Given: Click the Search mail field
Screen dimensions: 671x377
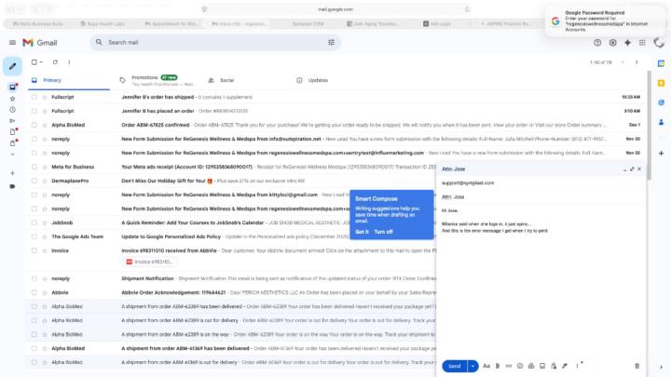Looking at the screenshot, I should (214, 42).
